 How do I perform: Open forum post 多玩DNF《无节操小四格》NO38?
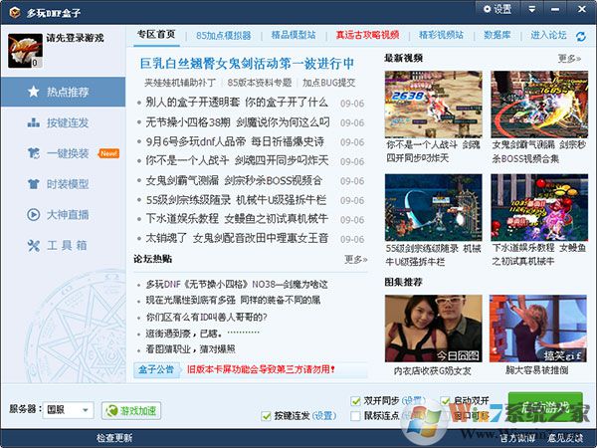[237, 284]
